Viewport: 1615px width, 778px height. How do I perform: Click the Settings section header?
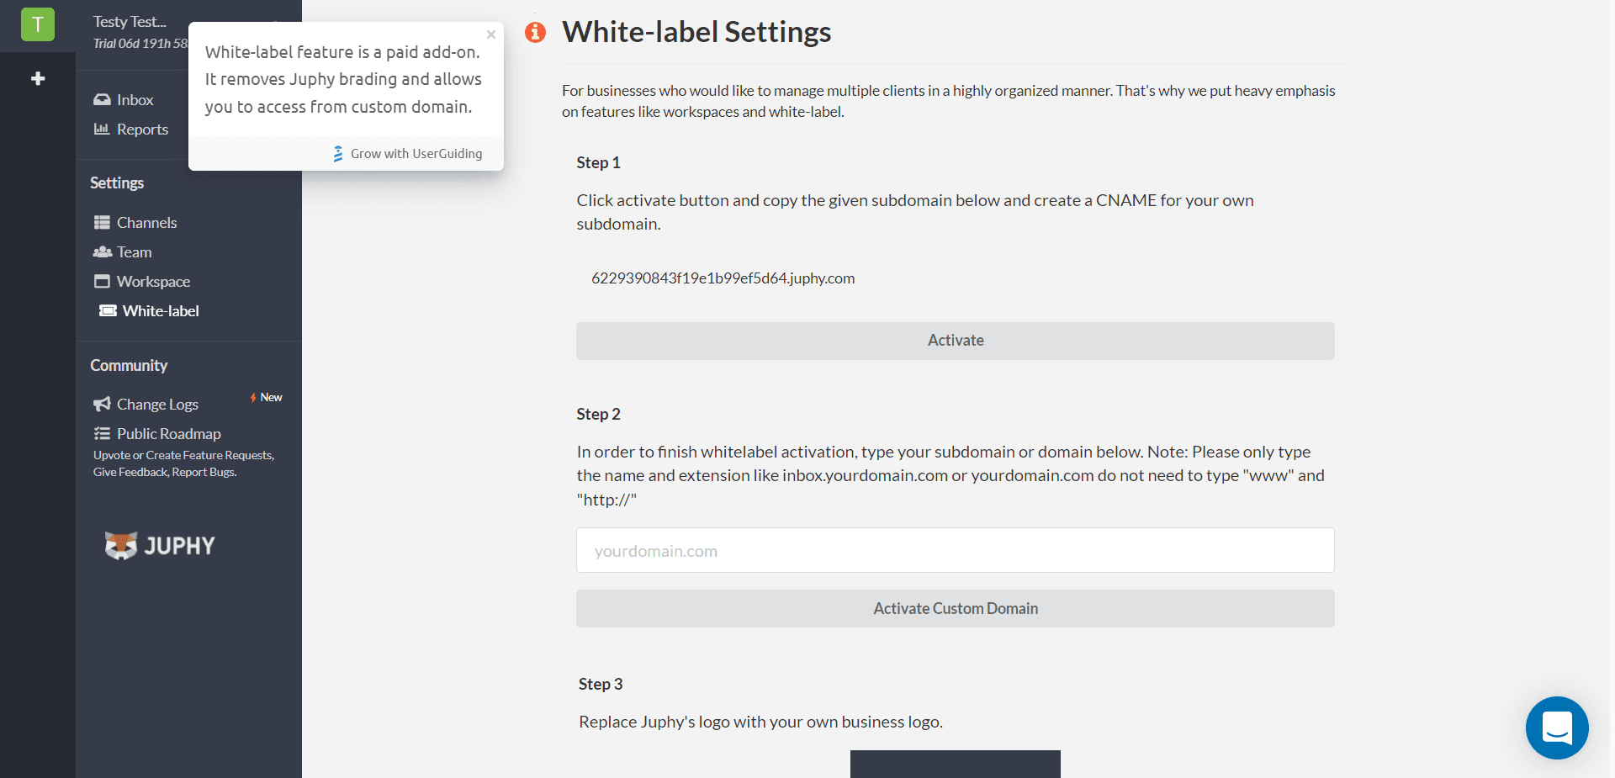coord(117,183)
